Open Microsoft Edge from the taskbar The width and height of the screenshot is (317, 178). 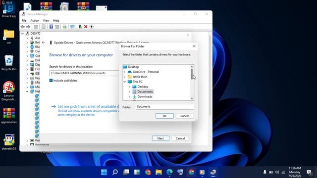[169, 172]
